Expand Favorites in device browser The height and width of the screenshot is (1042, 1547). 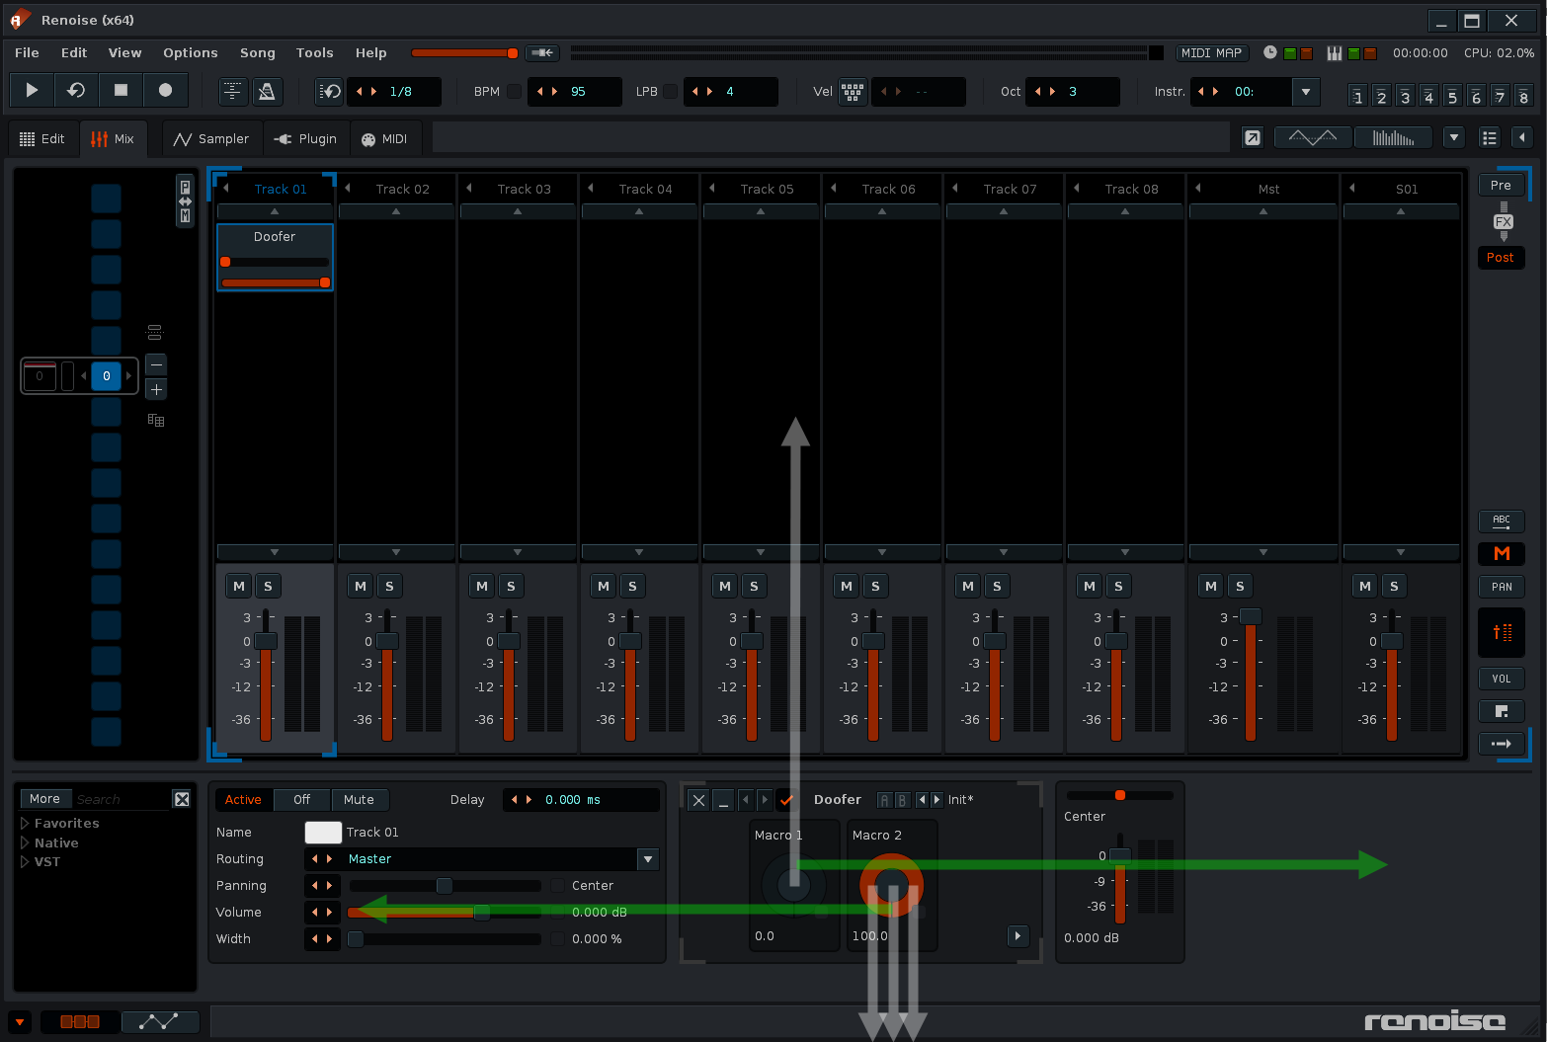pos(25,823)
